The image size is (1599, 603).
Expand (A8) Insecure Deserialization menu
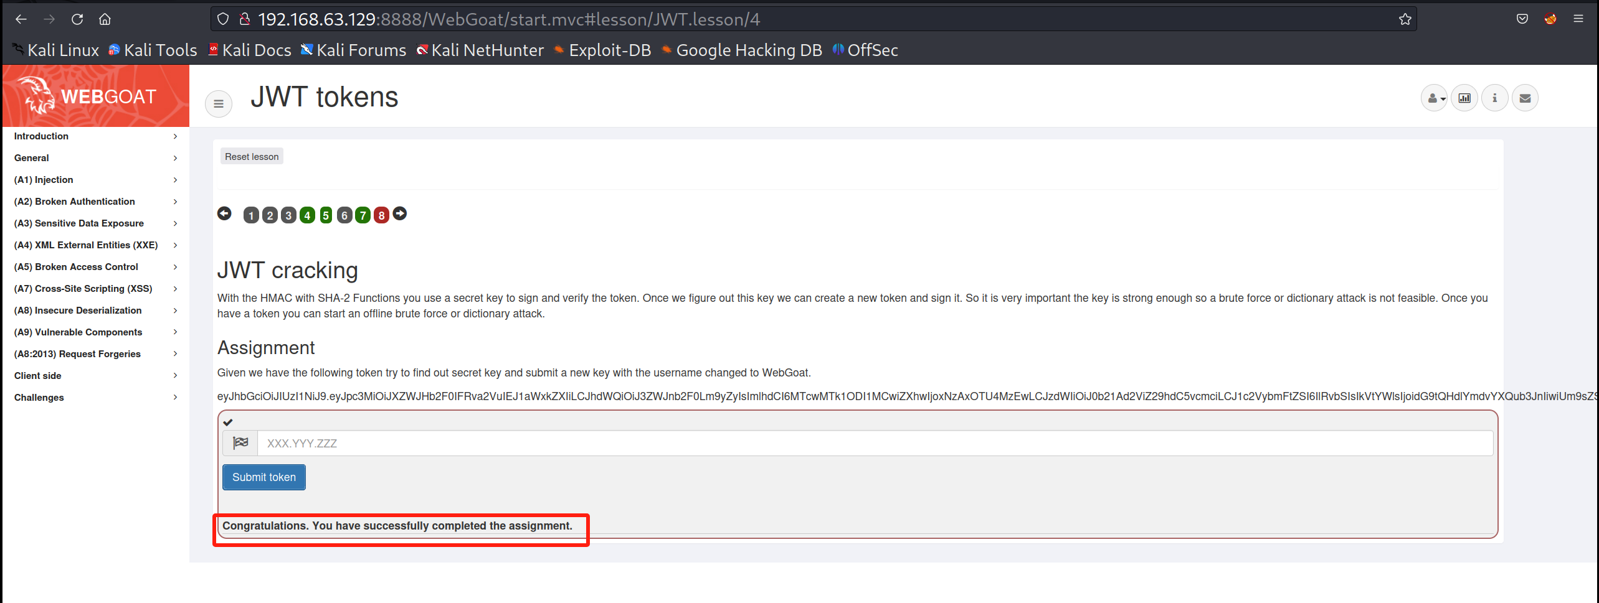pos(95,311)
